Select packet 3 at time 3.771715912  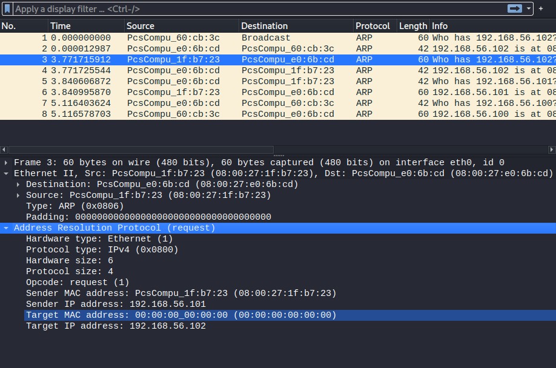point(278,60)
